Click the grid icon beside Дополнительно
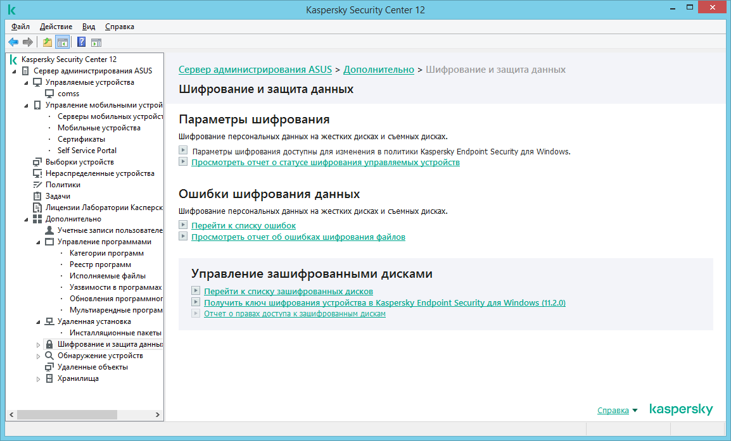The width and height of the screenshot is (731, 441). point(37,219)
